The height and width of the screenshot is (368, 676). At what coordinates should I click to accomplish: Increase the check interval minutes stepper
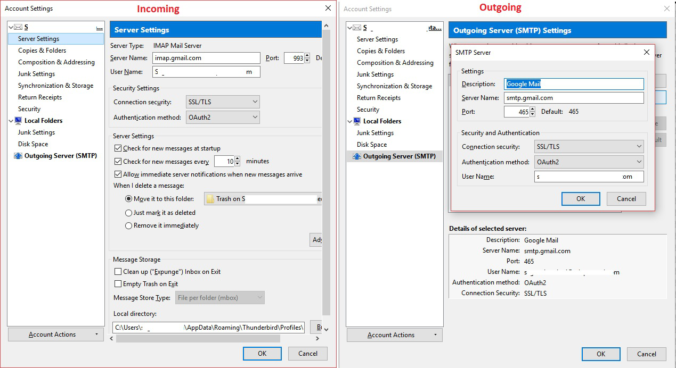click(x=238, y=158)
